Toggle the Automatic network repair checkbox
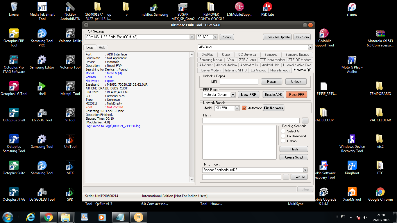This screenshot has height=223, width=397. (244, 108)
